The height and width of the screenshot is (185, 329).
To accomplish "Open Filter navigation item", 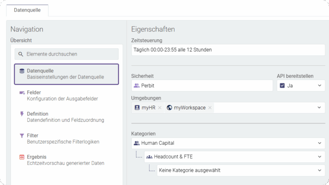I will pyautogui.click(x=66, y=138).
